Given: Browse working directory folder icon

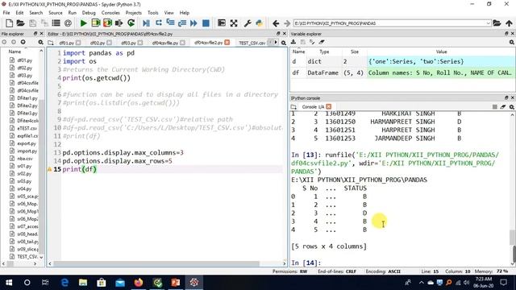Looking at the screenshot, I should (x=497, y=23).
